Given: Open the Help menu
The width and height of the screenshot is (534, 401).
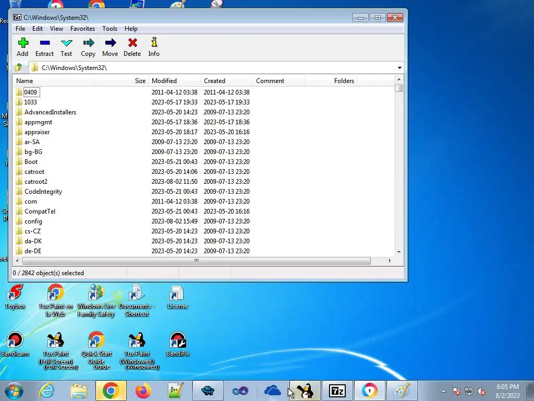Looking at the screenshot, I should pos(131,29).
